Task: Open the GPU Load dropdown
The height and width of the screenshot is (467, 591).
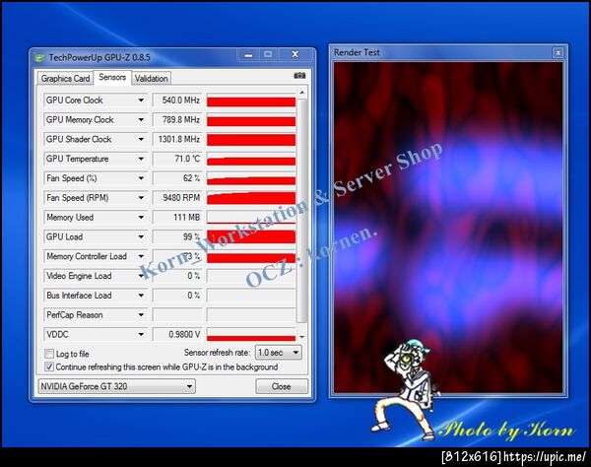Action: 141,237
